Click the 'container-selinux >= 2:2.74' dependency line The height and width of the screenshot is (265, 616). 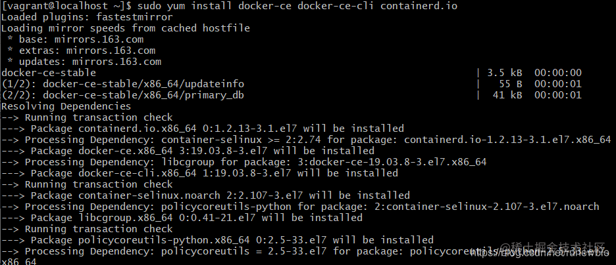click(306, 140)
